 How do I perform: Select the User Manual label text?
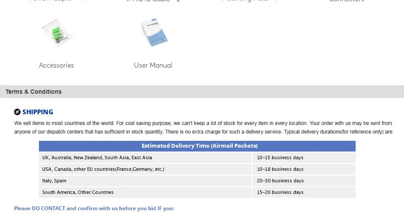(153, 65)
